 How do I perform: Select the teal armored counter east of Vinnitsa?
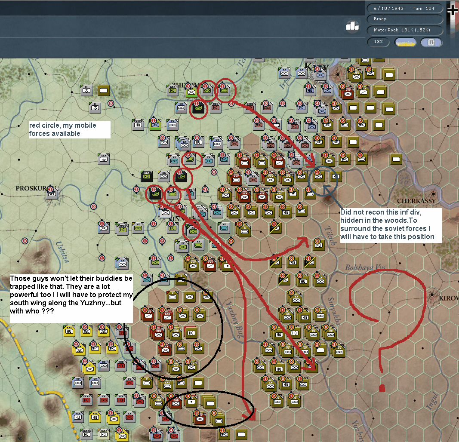click(x=224, y=227)
